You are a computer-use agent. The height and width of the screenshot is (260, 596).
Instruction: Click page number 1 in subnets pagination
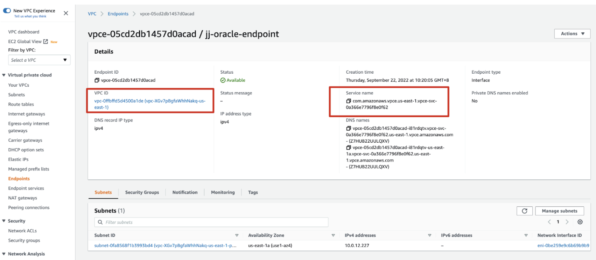[x=558, y=222]
